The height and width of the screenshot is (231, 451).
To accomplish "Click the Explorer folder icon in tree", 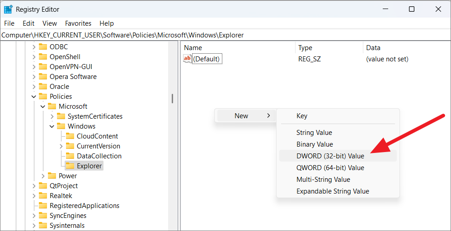I will pos(70,166).
